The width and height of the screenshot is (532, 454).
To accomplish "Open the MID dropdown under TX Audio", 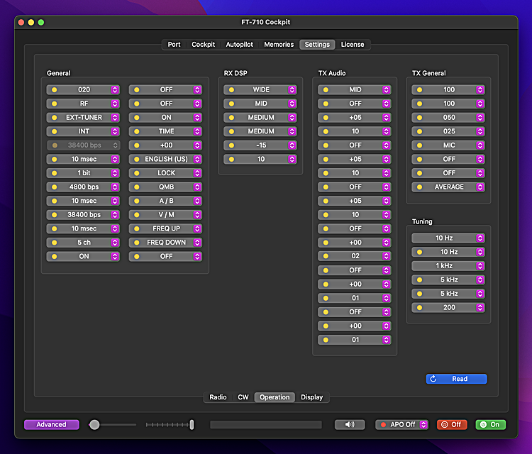I will click(x=355, y=89).
